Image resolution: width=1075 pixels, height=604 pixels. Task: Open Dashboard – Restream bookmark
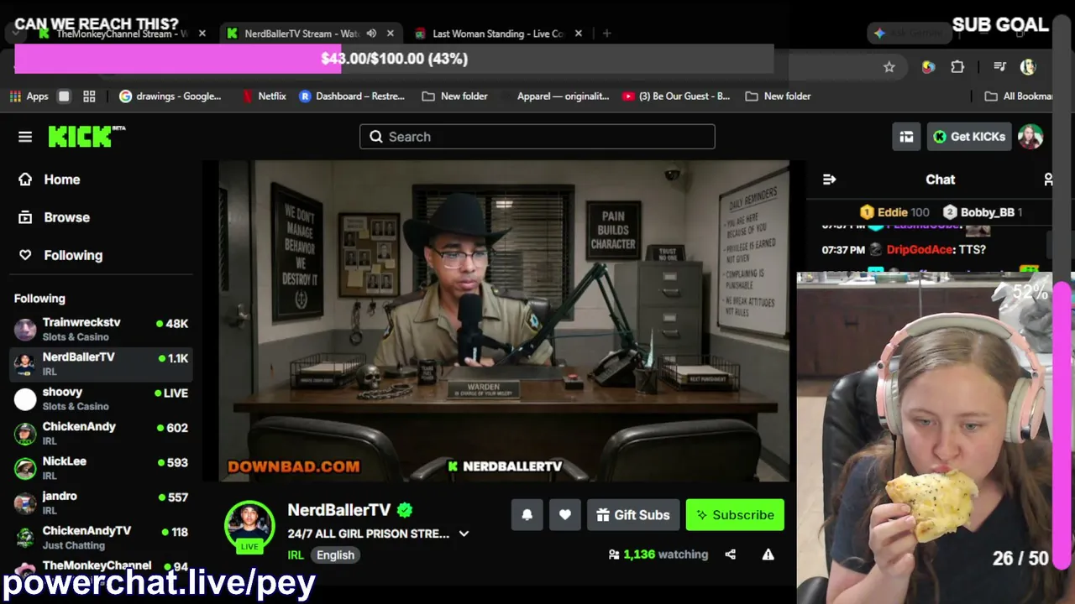click(352, 96)
